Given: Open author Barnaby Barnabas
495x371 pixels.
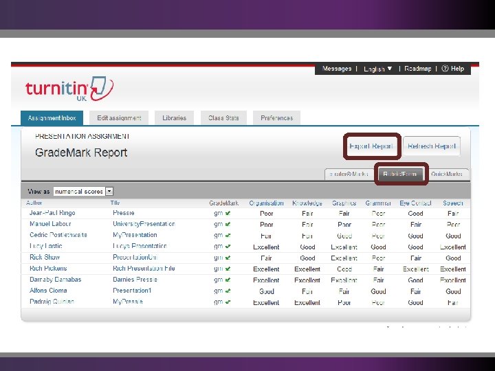Looking at the screenshot, I should 55,280.
